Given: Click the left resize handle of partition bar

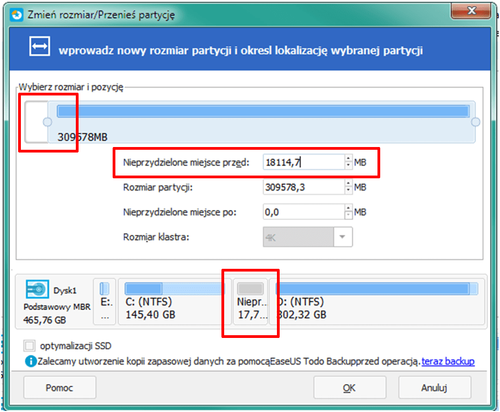Looking at the screenshot, I should [47, 122].
